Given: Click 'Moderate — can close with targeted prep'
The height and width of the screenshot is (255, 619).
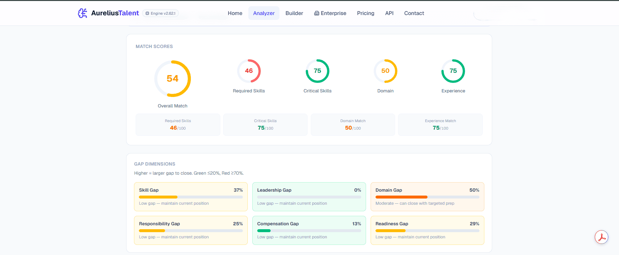Looking at the screenshot, I should tap(415, 203).
